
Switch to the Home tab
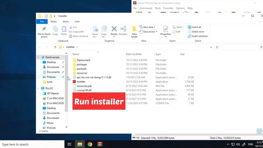(53, 21)
